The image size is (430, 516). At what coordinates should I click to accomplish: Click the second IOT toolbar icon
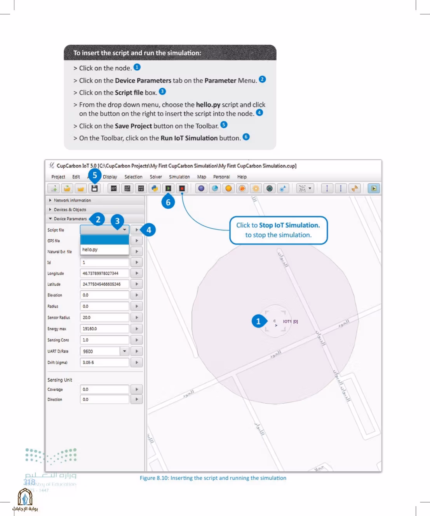127,188
